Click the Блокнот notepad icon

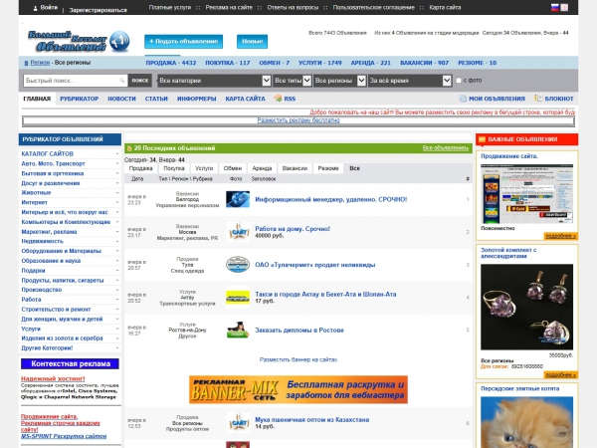point(538,99)
